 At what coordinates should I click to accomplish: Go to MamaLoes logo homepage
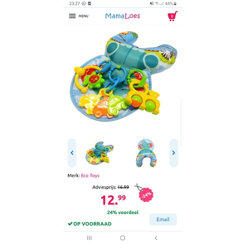(x=122, y=16)
